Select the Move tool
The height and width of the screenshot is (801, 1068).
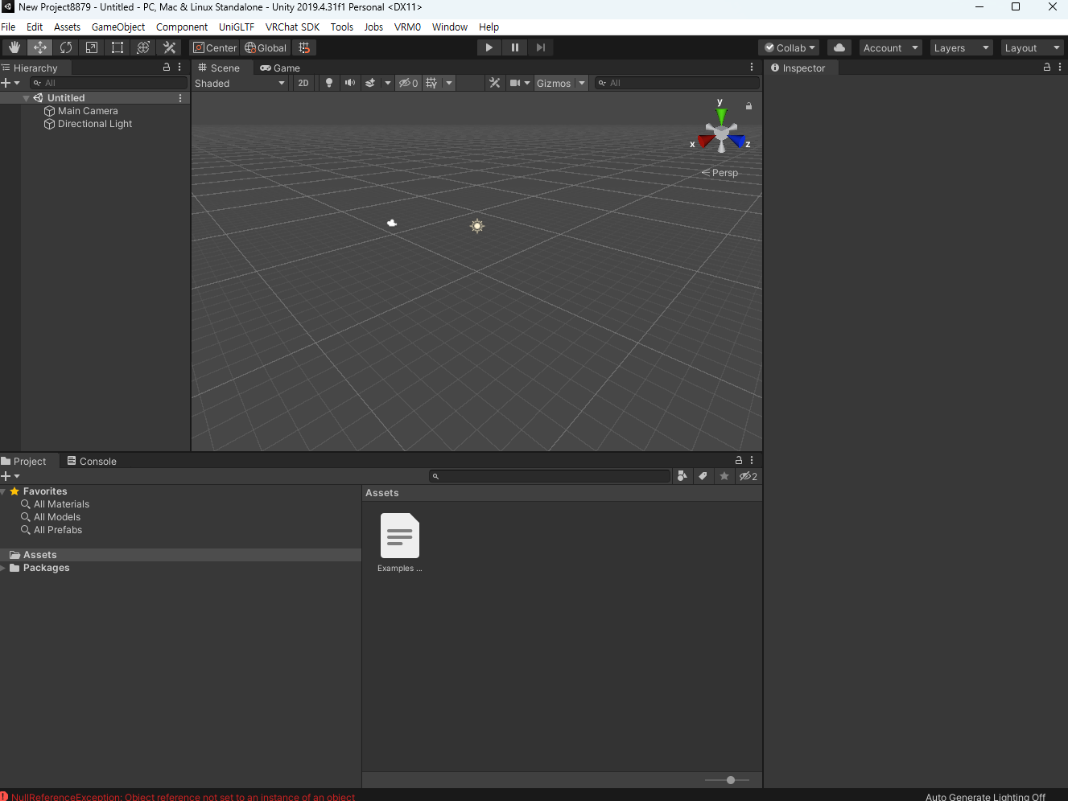(39, 47)
